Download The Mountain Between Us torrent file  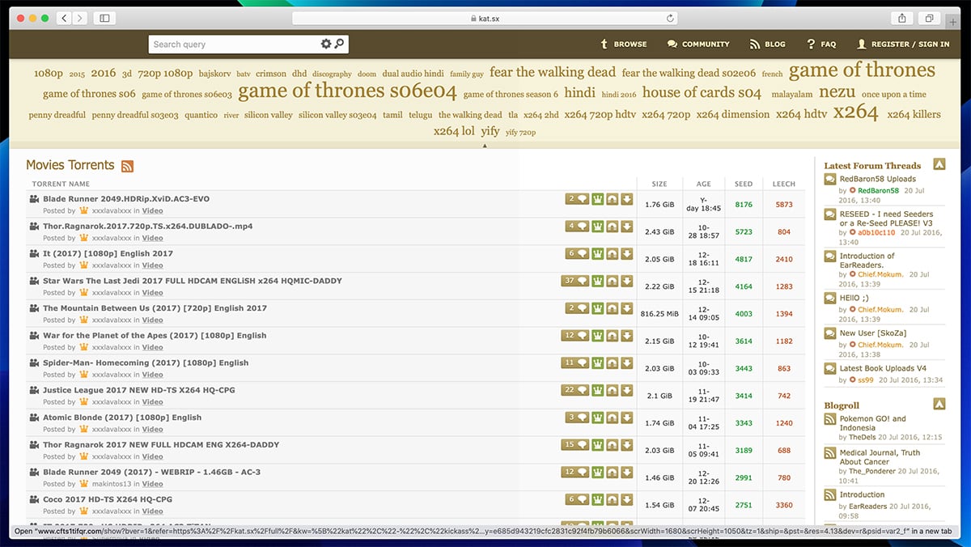click(627, 308)
